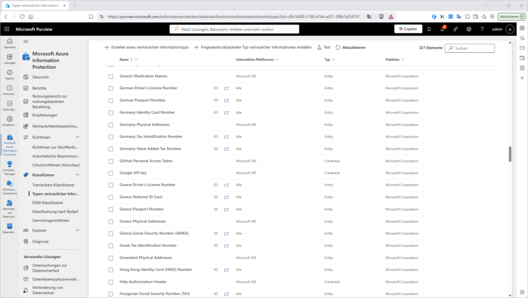The width and height of the screenshot is (528, 298).
Task: Select Sammlungsrichtlinien nav item
Action: click(x=51, y=221)
